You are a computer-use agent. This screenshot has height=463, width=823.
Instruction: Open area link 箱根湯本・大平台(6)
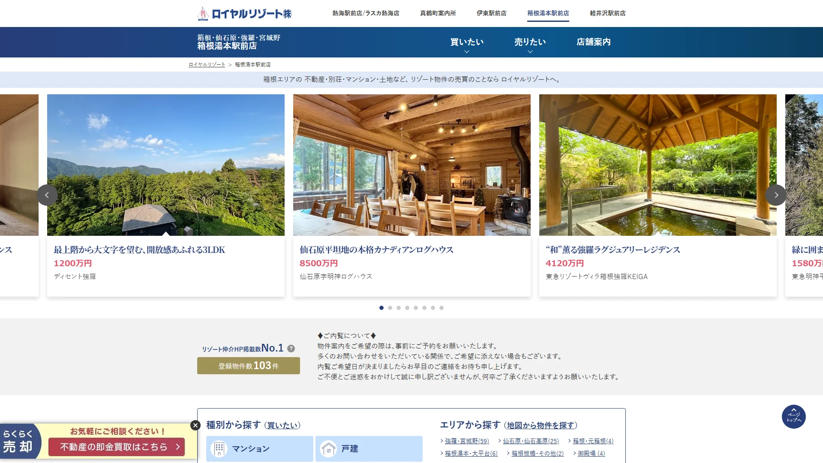pyautogui.click(x=471, y=454)
